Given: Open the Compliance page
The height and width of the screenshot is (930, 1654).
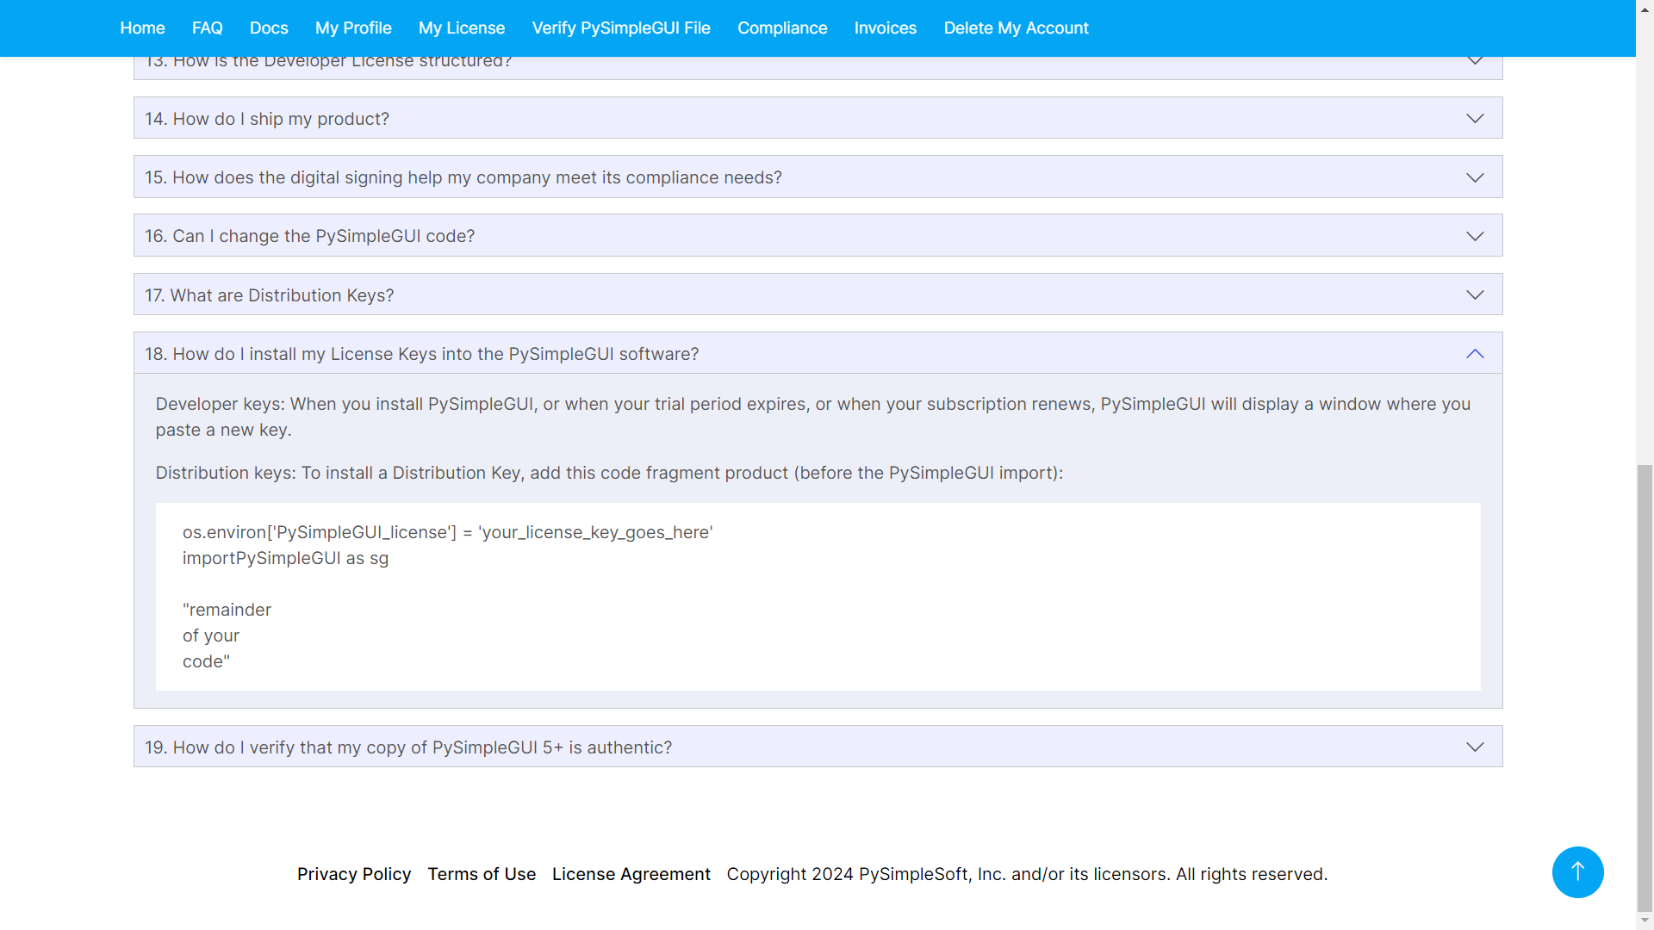Looking at the screenshot, I should tap(782, 28).
